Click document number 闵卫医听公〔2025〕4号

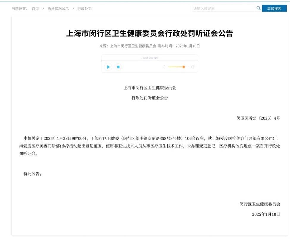258,118
